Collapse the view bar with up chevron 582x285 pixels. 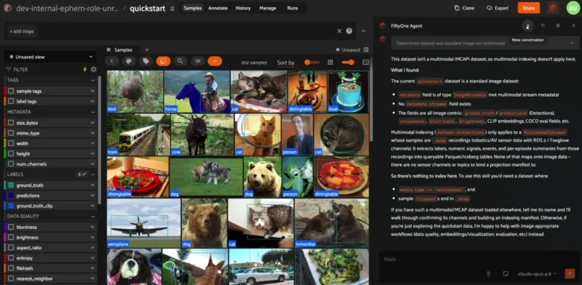(x=364, y=31)
